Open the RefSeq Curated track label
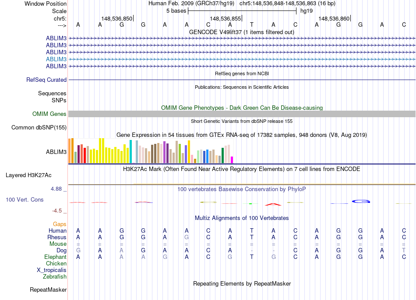This screenshot has width=416, height=300. 46,80
